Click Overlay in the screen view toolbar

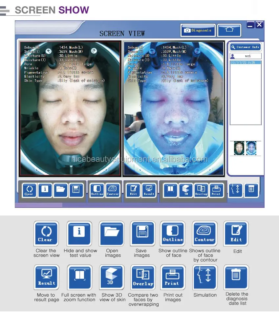201,190
